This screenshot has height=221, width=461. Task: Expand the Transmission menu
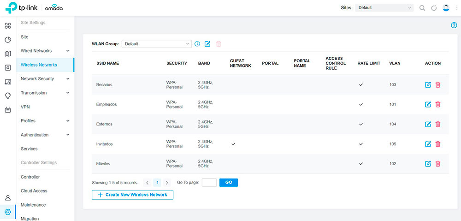tap(45, 93)
